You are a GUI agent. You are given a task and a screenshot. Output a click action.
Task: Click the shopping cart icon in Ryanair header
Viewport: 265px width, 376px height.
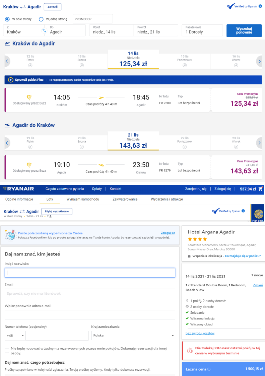click(260, 189)
